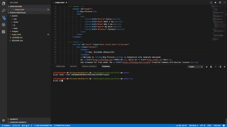
Task: Close the index.html editor tab
Action: click(66, 2)
